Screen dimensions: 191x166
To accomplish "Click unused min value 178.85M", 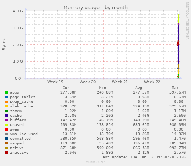I will pos(105,125).
